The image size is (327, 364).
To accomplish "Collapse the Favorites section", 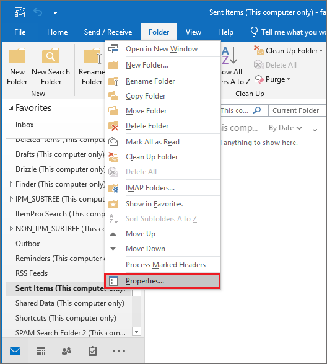I will [11, 108].
